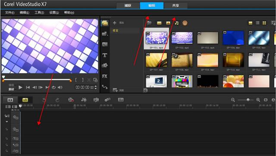Open the 文件 (File) menu
276x156 pixels.
click(x=9, y=12)
